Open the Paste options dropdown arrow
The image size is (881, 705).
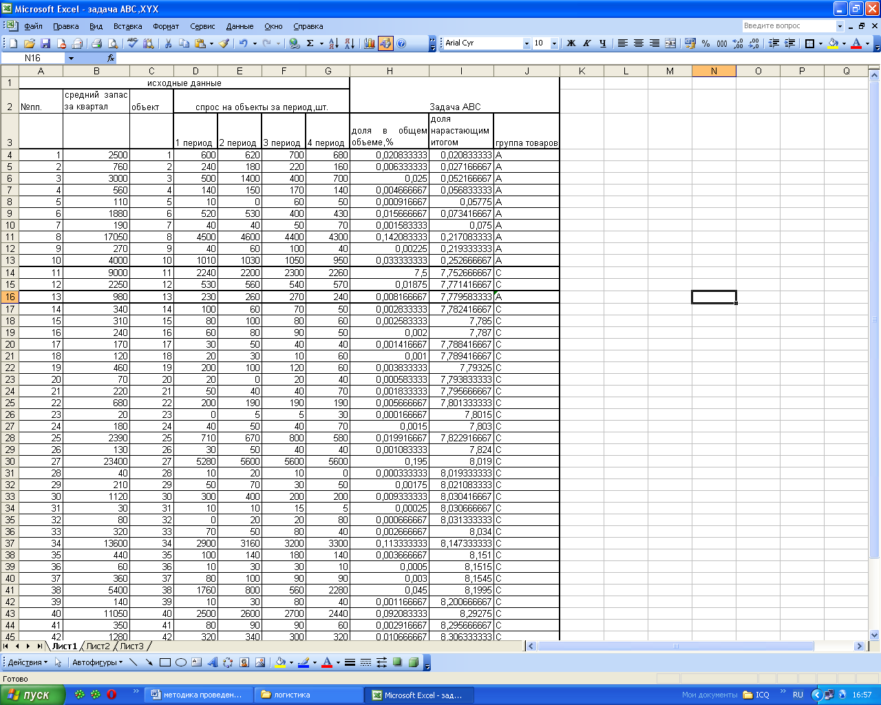click(x=211, y=43)
